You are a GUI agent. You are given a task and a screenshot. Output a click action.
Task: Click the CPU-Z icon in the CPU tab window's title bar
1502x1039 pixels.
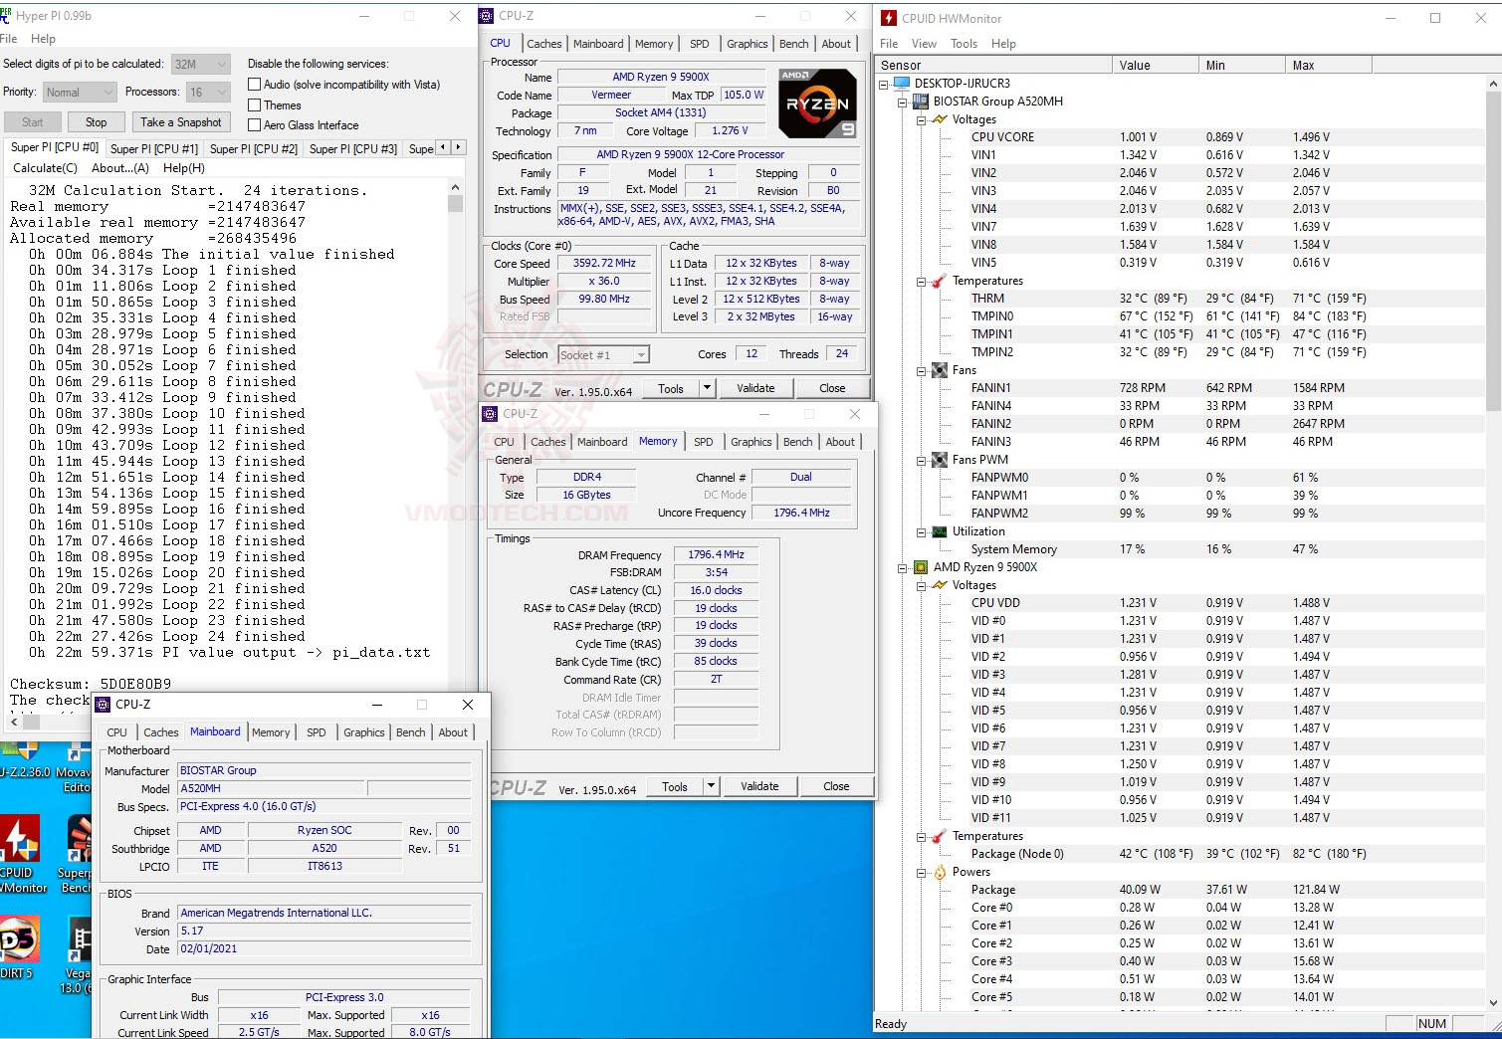(x=487, y=16)
